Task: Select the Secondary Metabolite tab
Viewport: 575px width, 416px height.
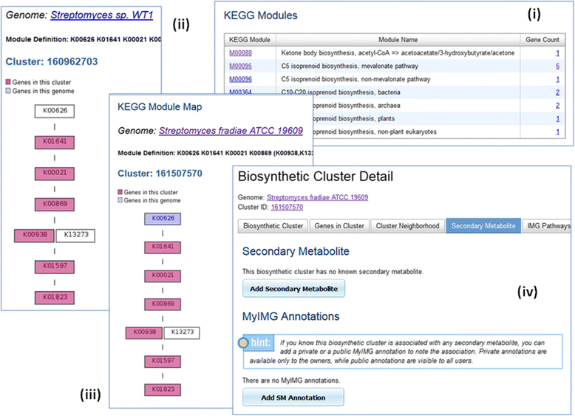Action: (483, 226)
